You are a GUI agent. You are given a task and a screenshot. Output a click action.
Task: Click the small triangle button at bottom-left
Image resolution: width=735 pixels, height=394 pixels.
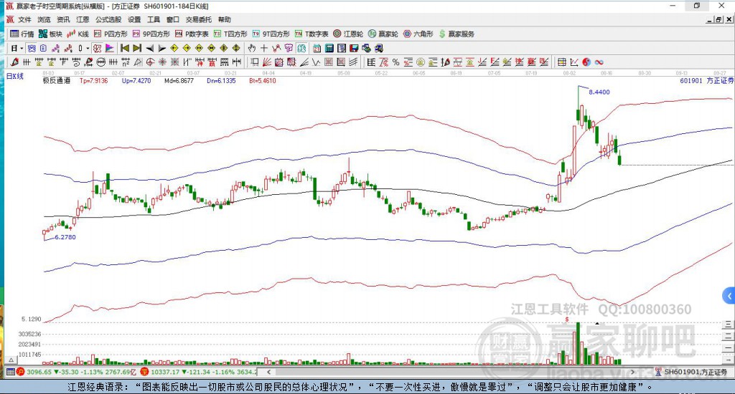click(x=11, y=360)
